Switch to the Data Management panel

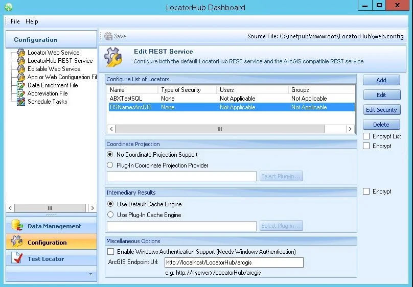51,226
